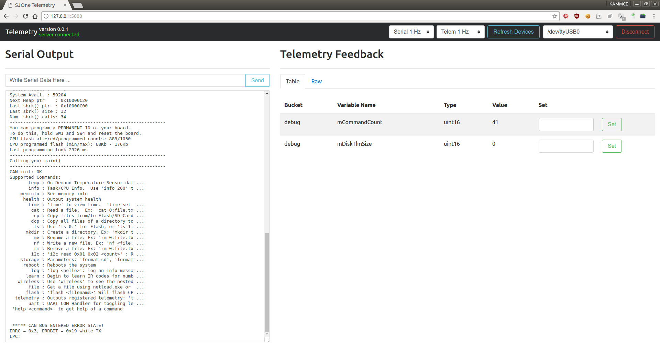Open the S extension with badge 1
This screenshot has width=660, height=354.
click(x=621, y=16)
